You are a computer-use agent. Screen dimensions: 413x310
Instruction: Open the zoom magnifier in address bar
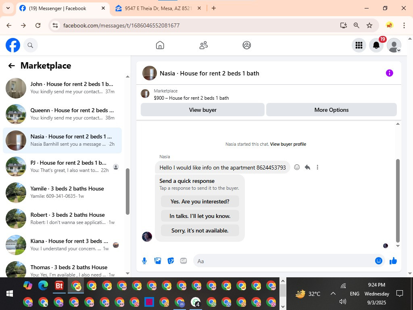coord(357,25)
